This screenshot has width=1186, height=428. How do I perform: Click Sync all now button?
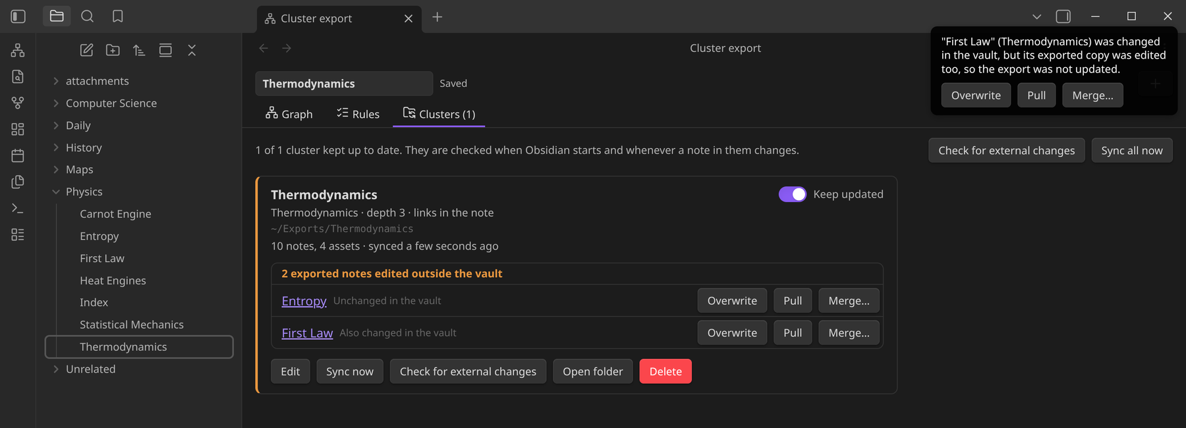pos(1132,150)
